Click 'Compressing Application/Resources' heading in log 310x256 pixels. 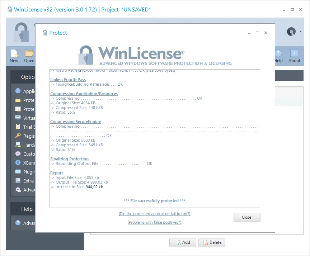[84, 94]
